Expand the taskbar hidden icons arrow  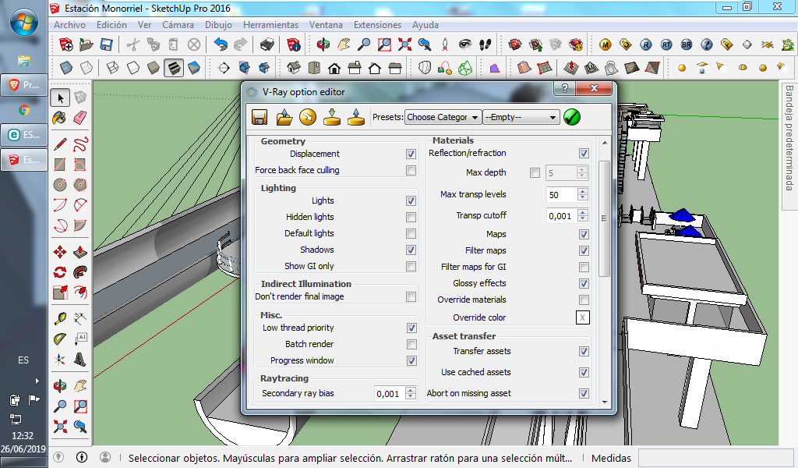[x=37, y=381]
